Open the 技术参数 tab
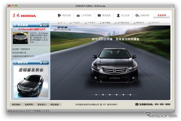Screen dimensions: 181x121 [x=105, y=23]
